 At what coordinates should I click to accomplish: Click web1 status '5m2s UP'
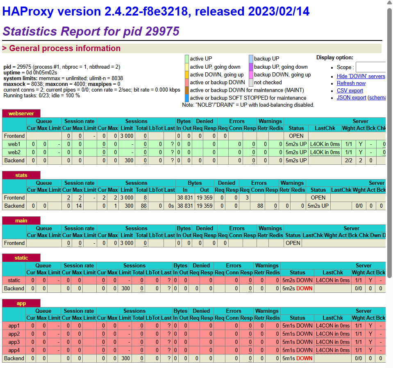pyautogui.click(x=296, y=144)
